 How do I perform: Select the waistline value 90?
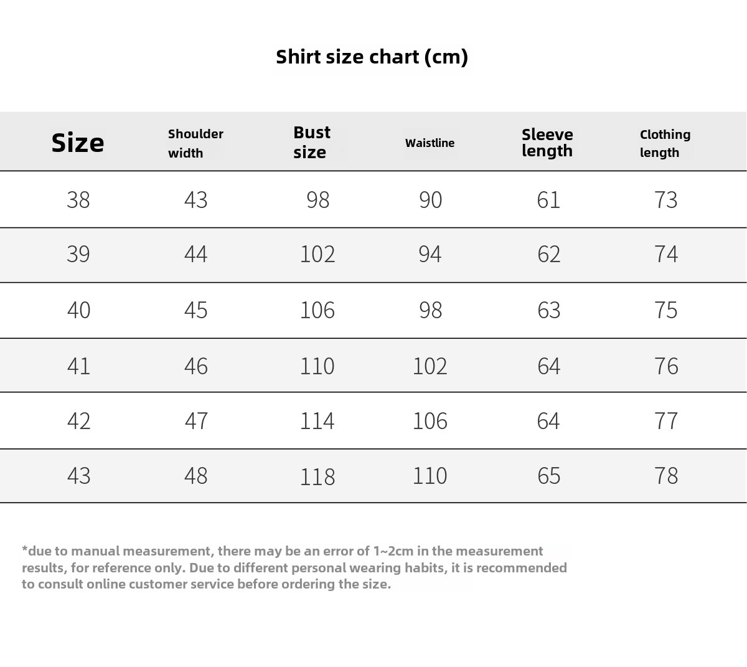(430, 200)
